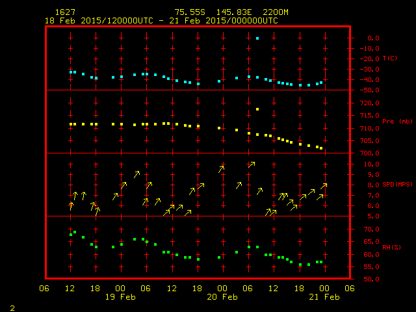Click the "715.0" pressure scale value
Viewport: 416px width, 312px height.
[370, 116]
